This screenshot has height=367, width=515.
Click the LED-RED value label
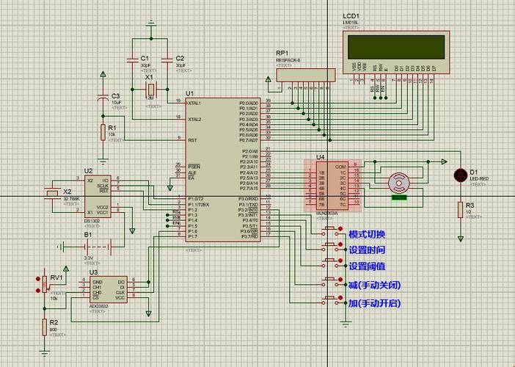point(479,179)
